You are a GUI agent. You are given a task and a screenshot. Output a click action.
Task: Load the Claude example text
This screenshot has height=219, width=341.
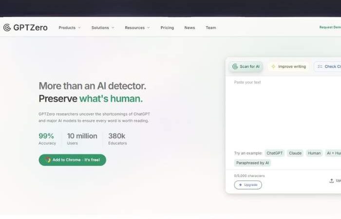click(x=295, y=153)
